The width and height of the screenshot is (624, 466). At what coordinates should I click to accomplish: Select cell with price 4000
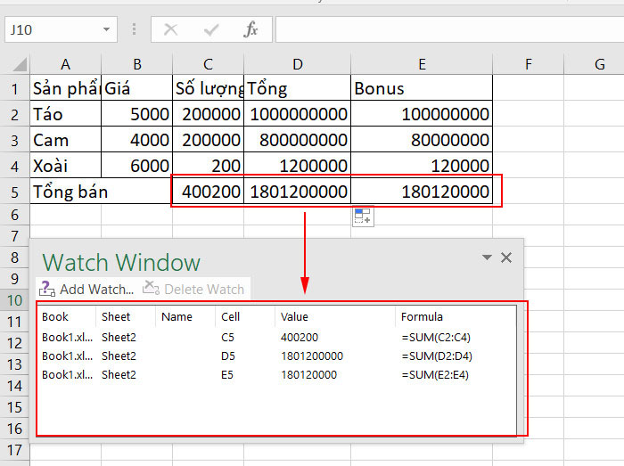(137, 140)
